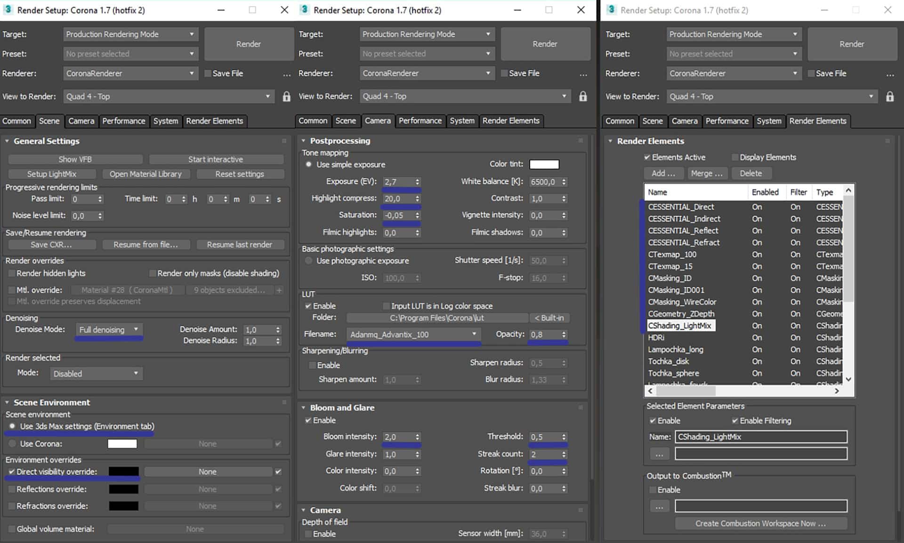The height and width of the screenshot is (543, 904).
Task: Click lock icon beside View to Render, left window
Action: point(286,96)
